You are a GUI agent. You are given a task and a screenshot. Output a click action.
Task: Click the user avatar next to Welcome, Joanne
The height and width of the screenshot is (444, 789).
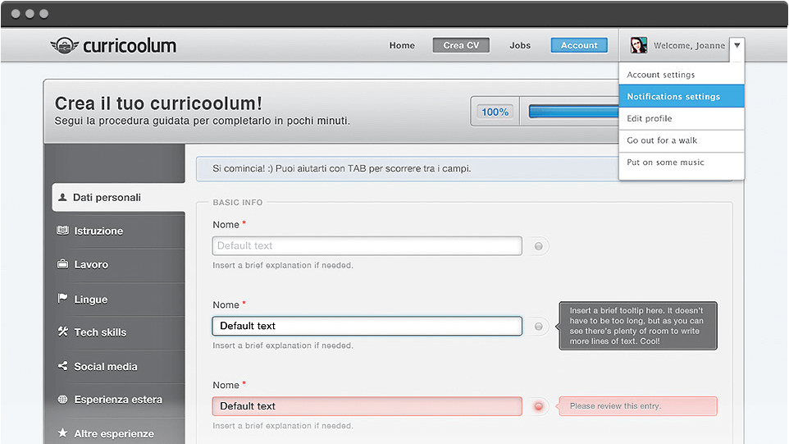[x=638, y=46]
